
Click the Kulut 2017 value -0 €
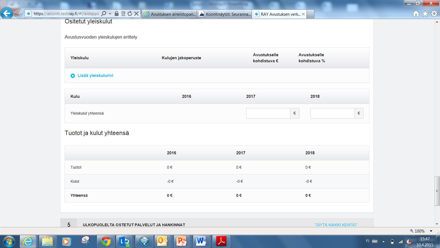point(240,181)
